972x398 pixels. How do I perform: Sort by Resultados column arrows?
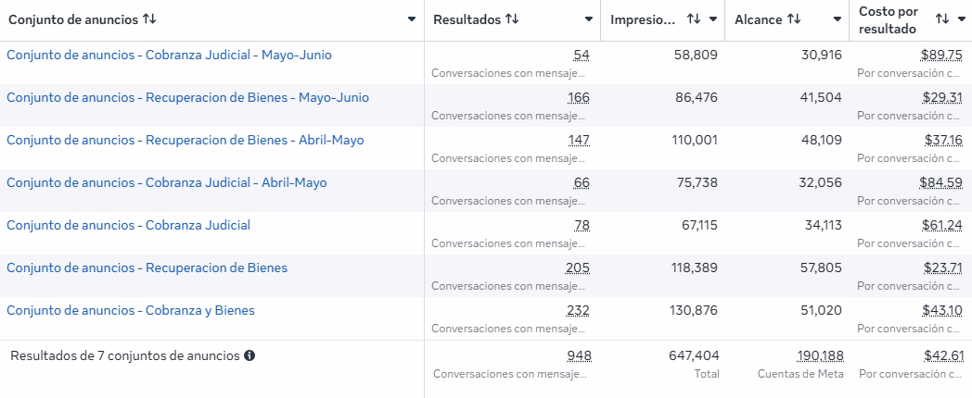click(511, 19)
